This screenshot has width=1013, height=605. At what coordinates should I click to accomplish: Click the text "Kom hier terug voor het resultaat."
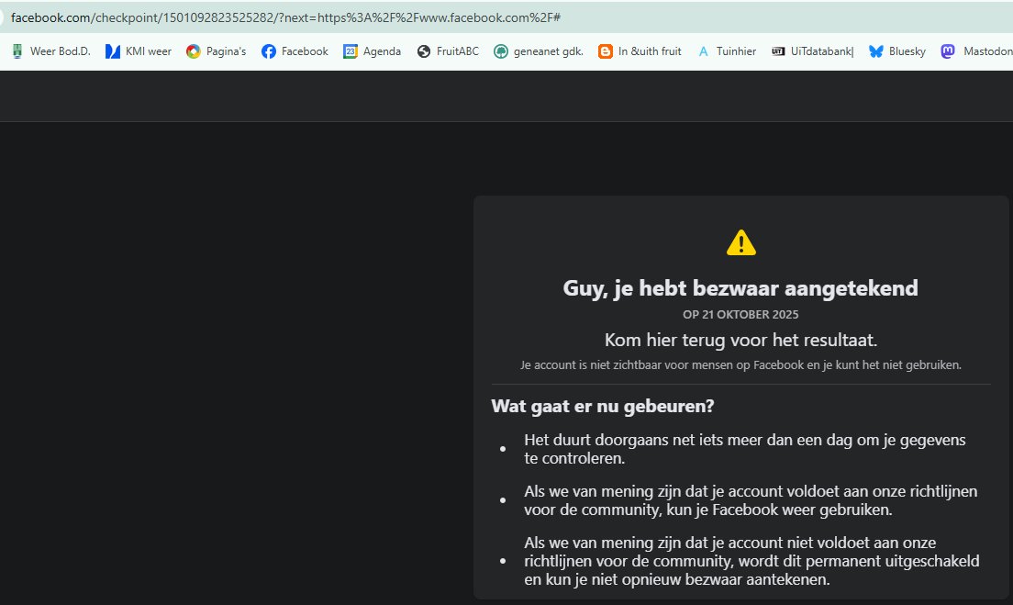tap(740, 340)
